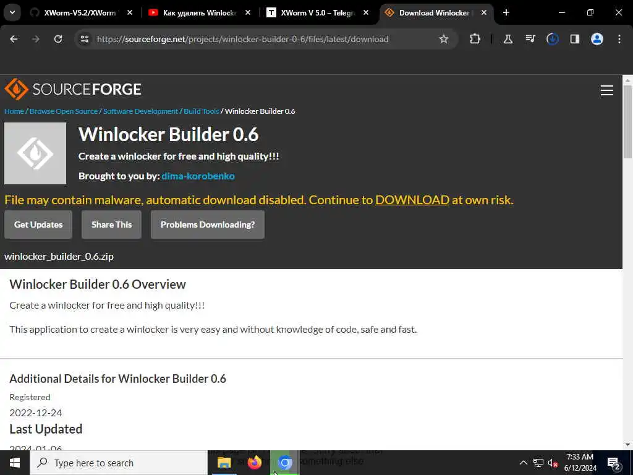Reload the current page

[x=58, y=39]
